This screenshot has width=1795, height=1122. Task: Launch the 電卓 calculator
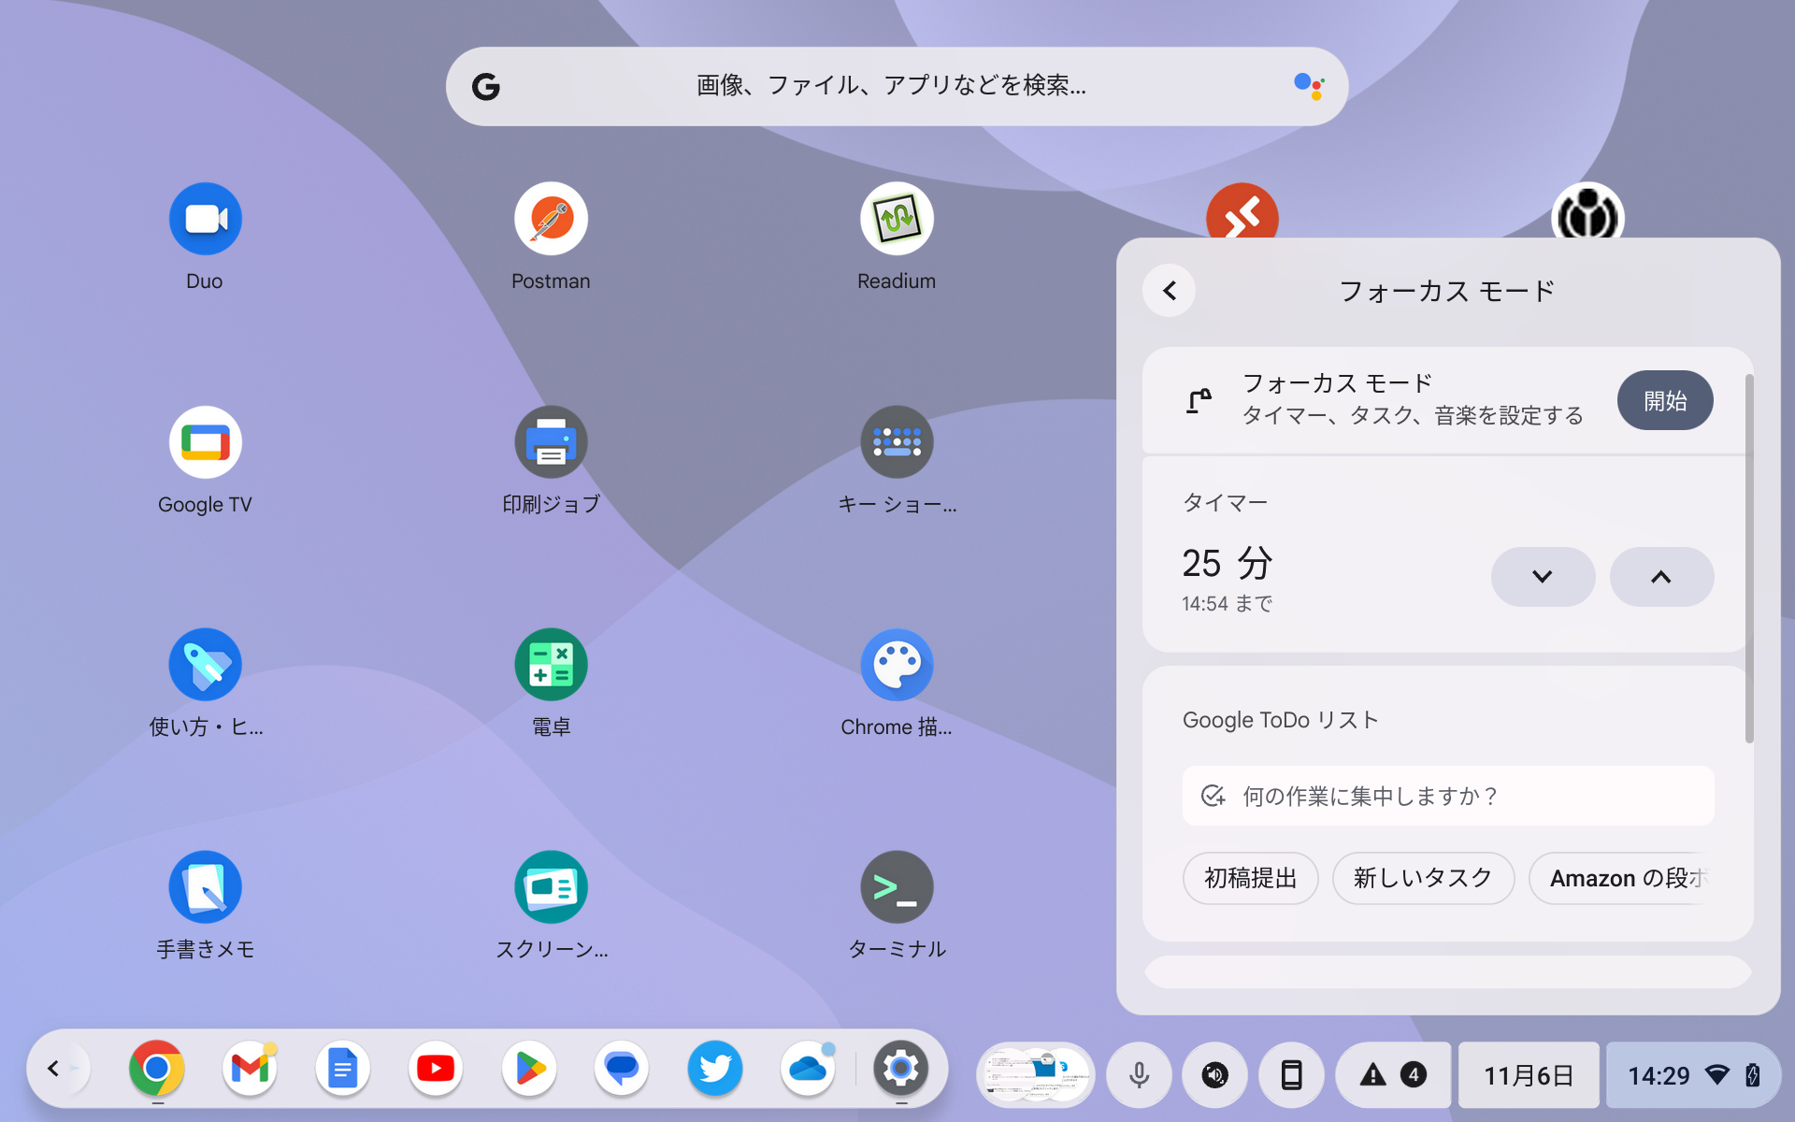(x=551, y=664)
